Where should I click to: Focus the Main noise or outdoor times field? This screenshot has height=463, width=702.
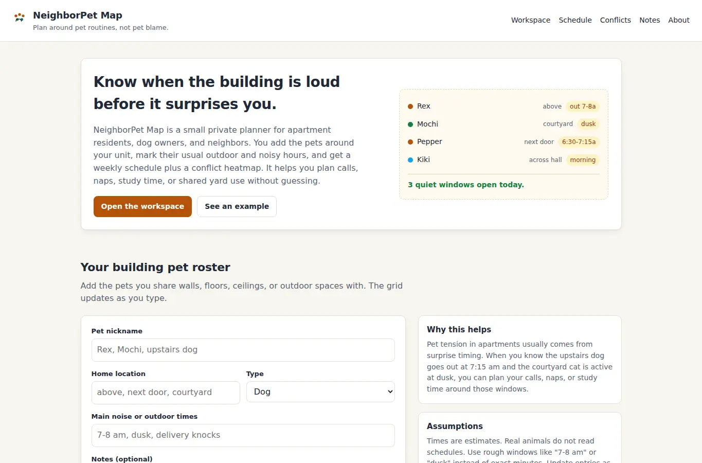pos(243,435)
